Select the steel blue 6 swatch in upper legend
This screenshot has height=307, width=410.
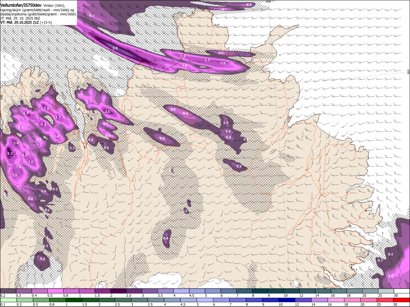coord(229,291)
